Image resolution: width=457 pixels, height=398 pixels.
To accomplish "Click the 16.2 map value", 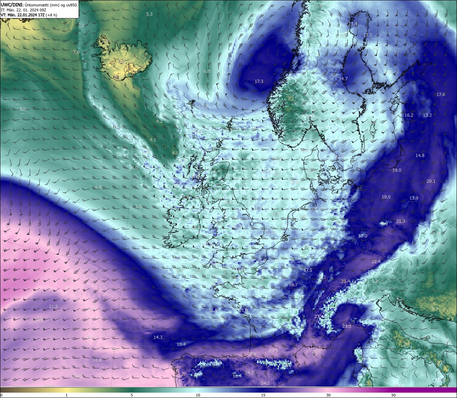I will pyautogui.click(x=409, y=115).
